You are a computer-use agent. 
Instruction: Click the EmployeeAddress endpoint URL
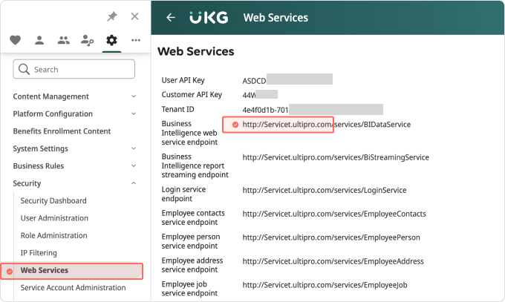tap(333, 261)
